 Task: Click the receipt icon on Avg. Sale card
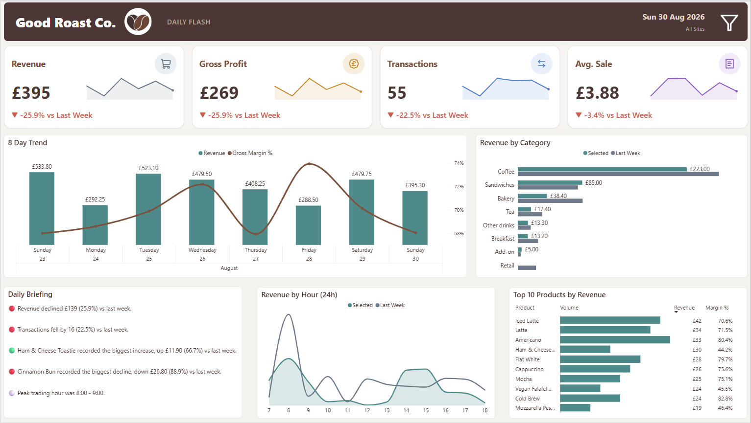(x=729, y=64)
